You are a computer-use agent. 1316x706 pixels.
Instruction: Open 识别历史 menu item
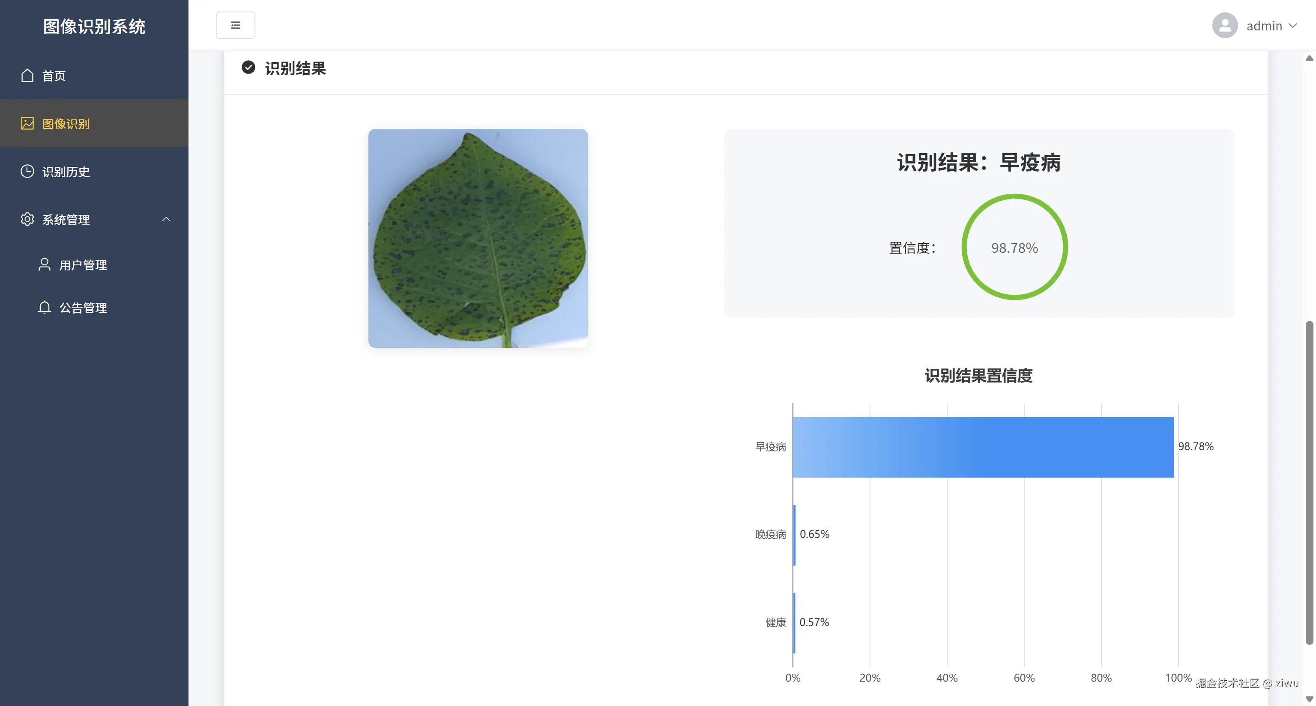[66, 172]
